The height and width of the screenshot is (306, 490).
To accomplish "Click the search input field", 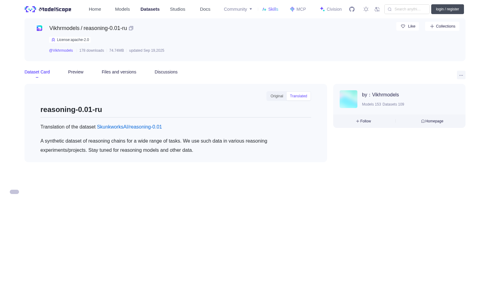I will coord(407,9).
